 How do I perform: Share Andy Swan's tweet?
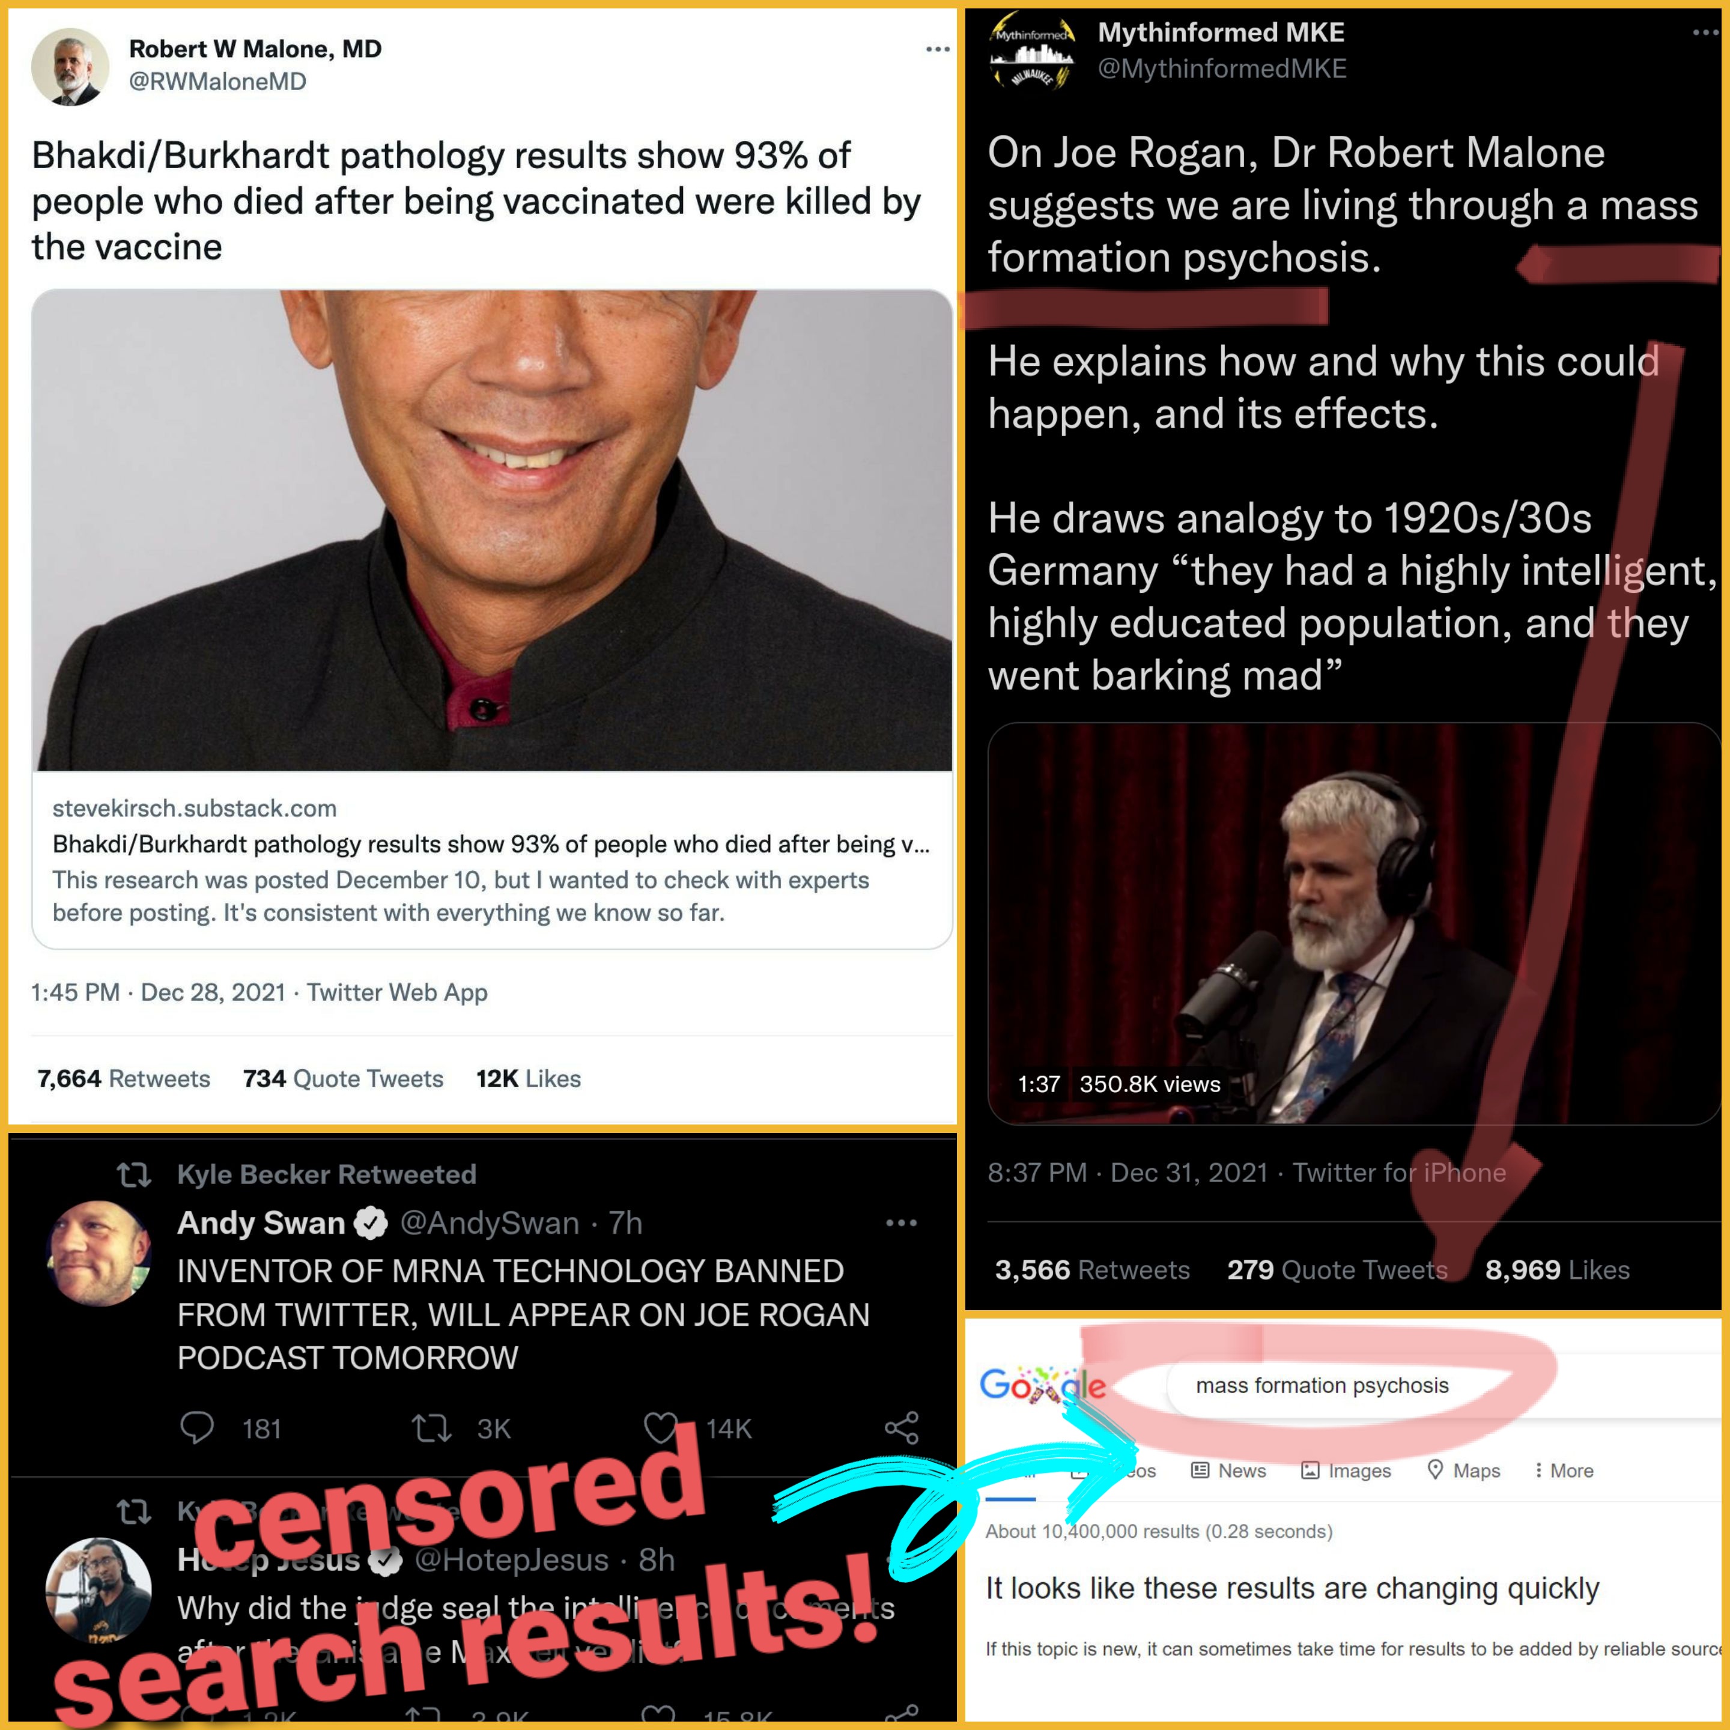click(902, 1427)
